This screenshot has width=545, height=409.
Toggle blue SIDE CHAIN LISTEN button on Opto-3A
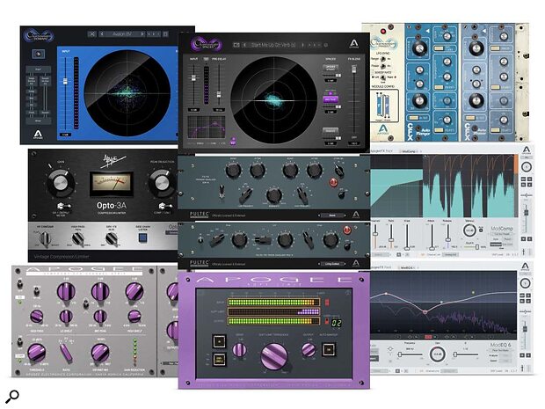click(x=143, y=237)
